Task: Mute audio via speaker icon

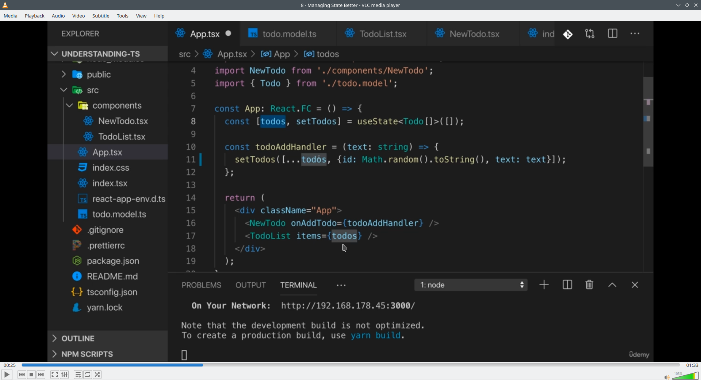Action: pos(667,377)
